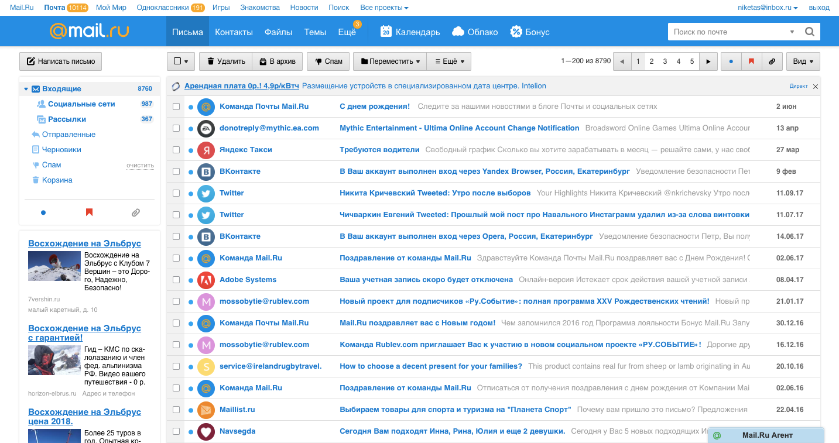Viewport: 839px width, 443px height.
Task: Open the Письма tab
Action: coord(187,32)
